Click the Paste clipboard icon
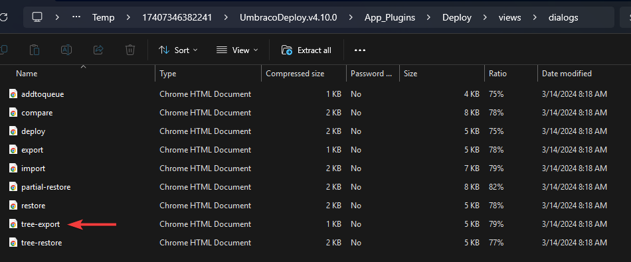Image resolution: width=631 pixels, height=262 pixels. (x=35, y=50)
